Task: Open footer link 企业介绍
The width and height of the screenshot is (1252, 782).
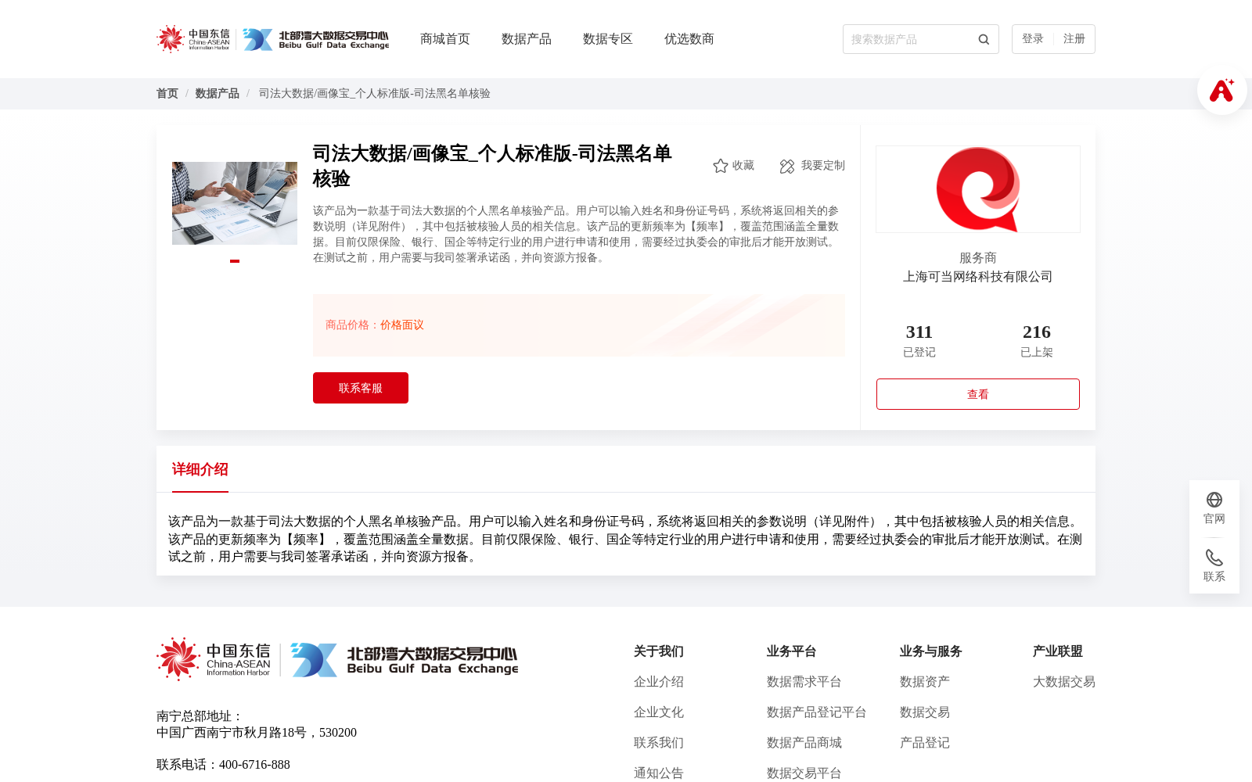Action: pos(659,682)
